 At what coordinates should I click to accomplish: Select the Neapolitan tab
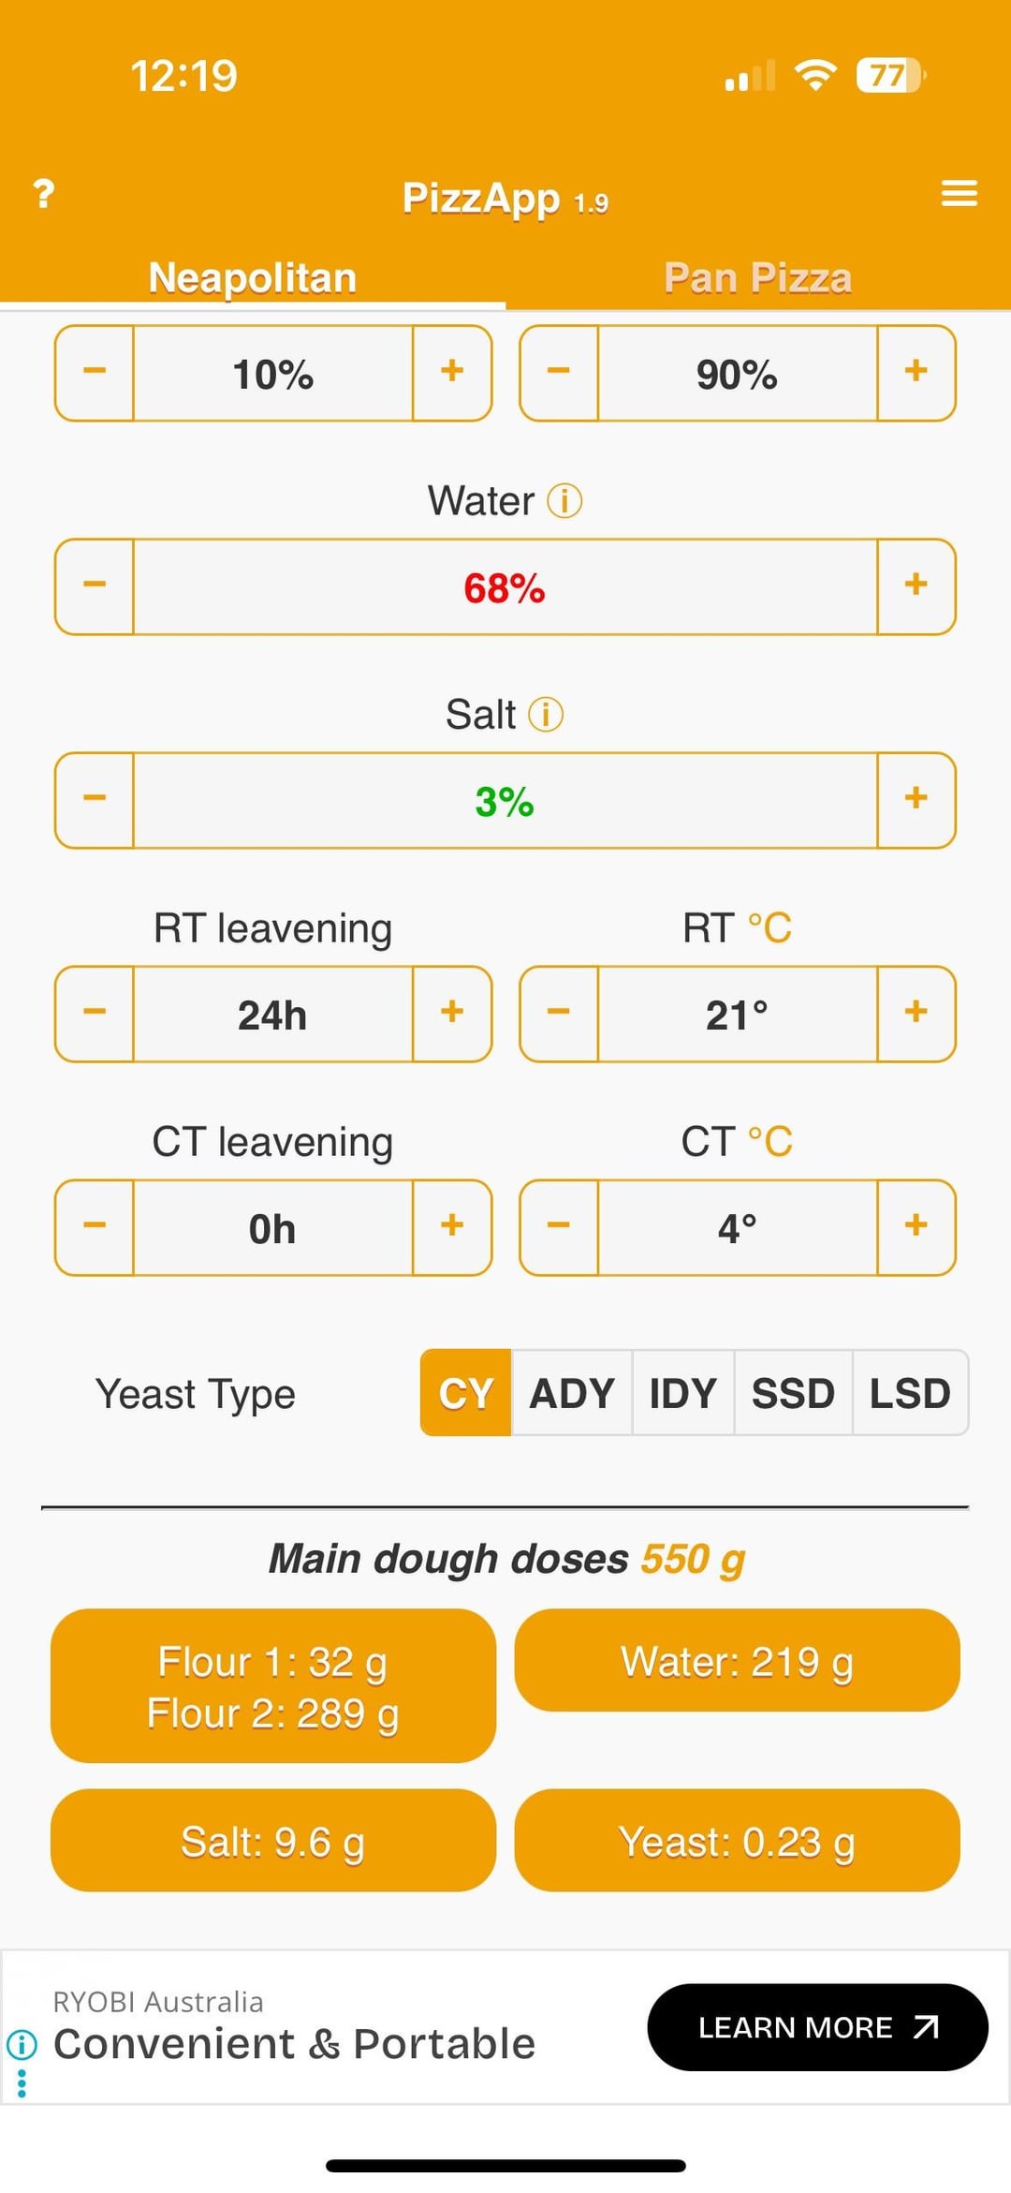(252, 278)
